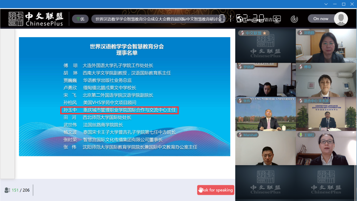357x201 pixels.
Task: Click active green mic icon on 王锦红 tile
Action: (300, 135)
